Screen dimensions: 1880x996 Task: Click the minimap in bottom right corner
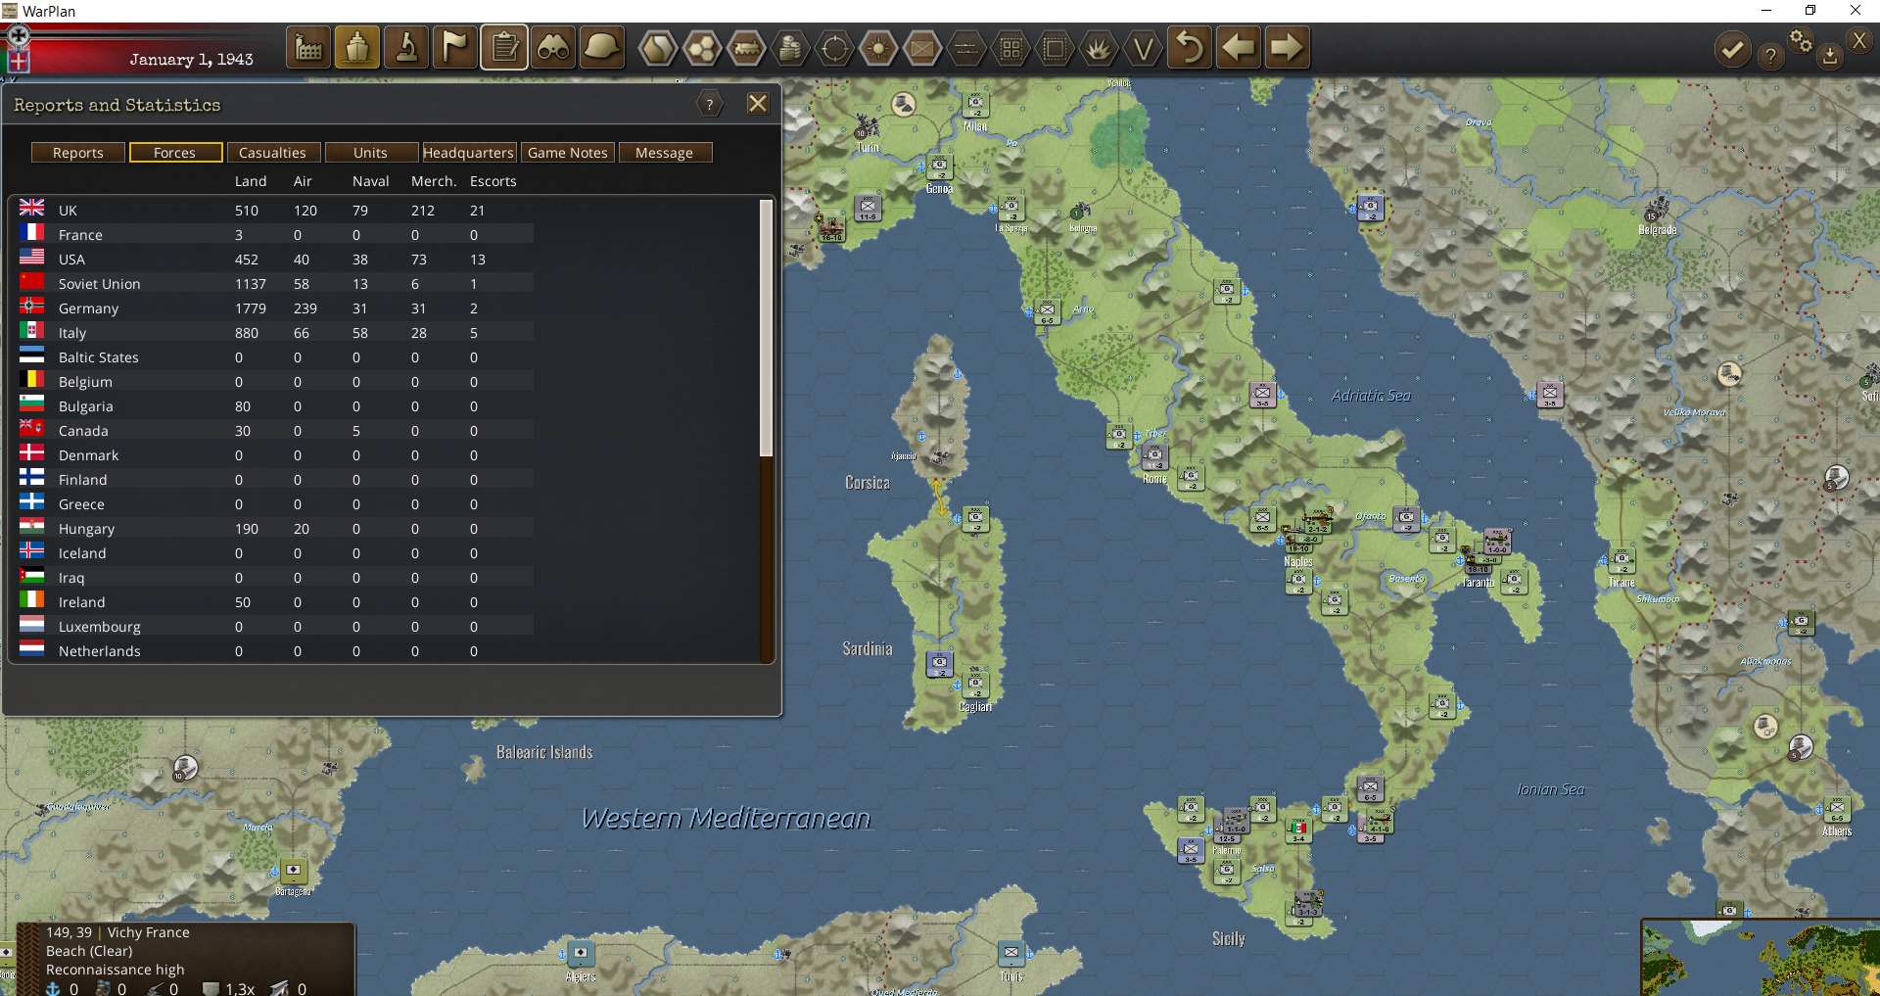pyautogui.click(x=1761, y=958)
